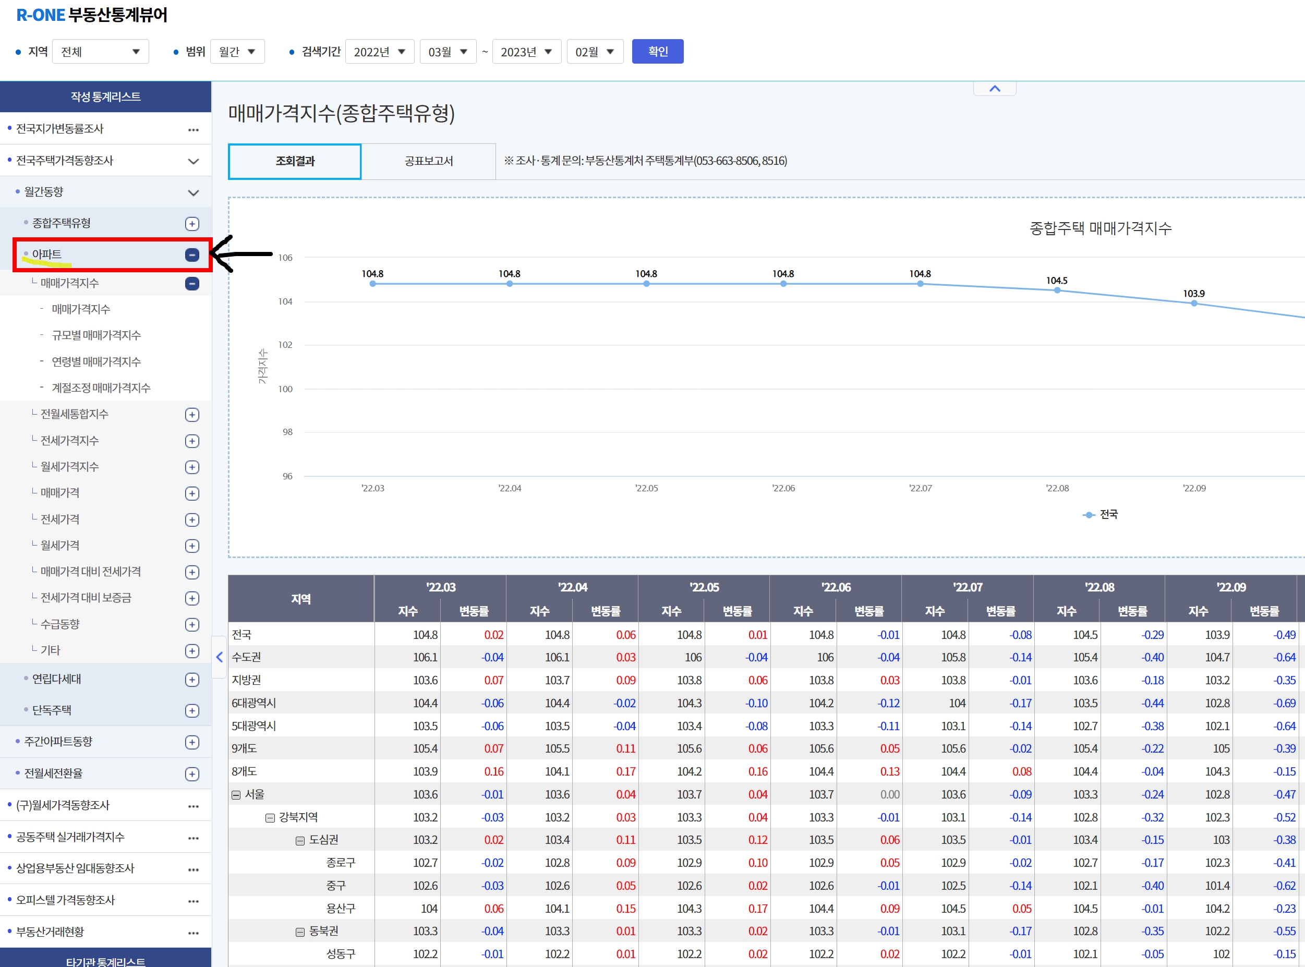Select the 조회결과 tab
The width and height of the screenshot is (1305, 967).
pyautogui.click(x=295, y=161)
